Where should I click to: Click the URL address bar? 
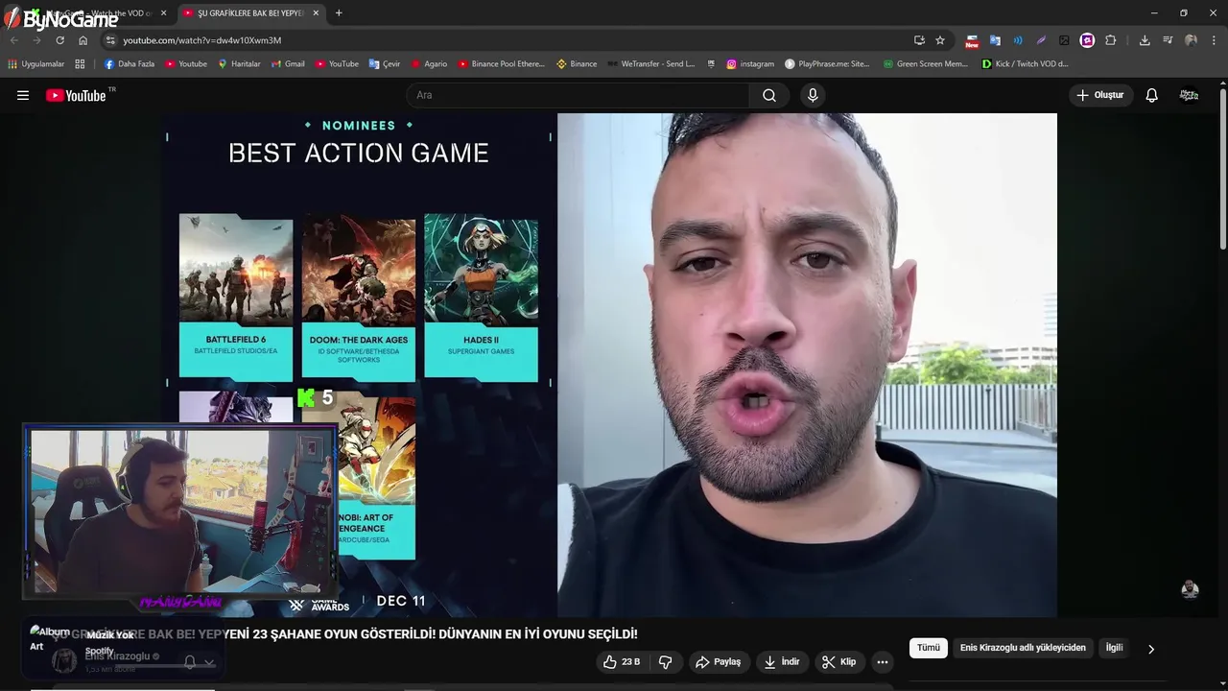tap(508, 40)
